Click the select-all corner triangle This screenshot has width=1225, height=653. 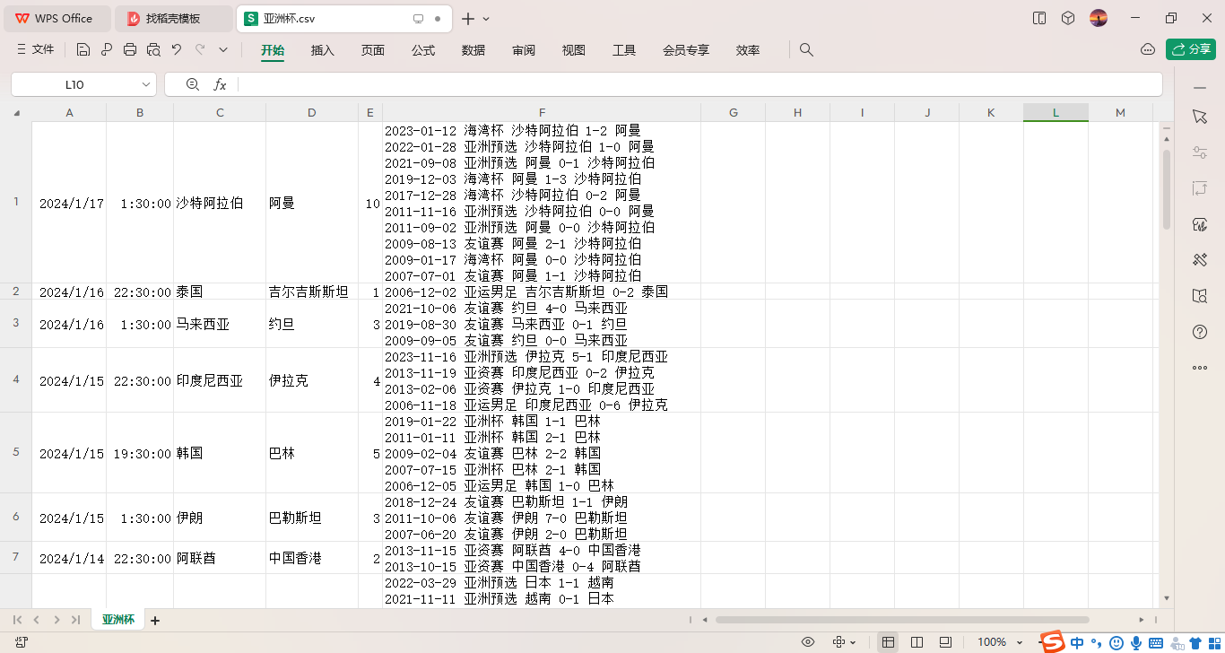pyautogui.click(x=16, y=113)
